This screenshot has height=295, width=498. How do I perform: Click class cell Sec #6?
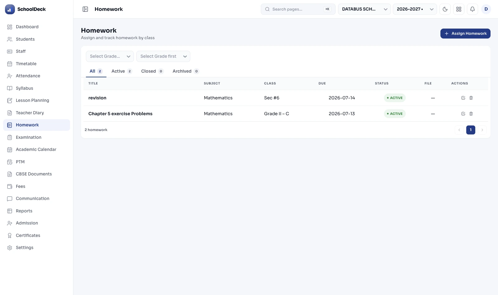coord(272,98)
